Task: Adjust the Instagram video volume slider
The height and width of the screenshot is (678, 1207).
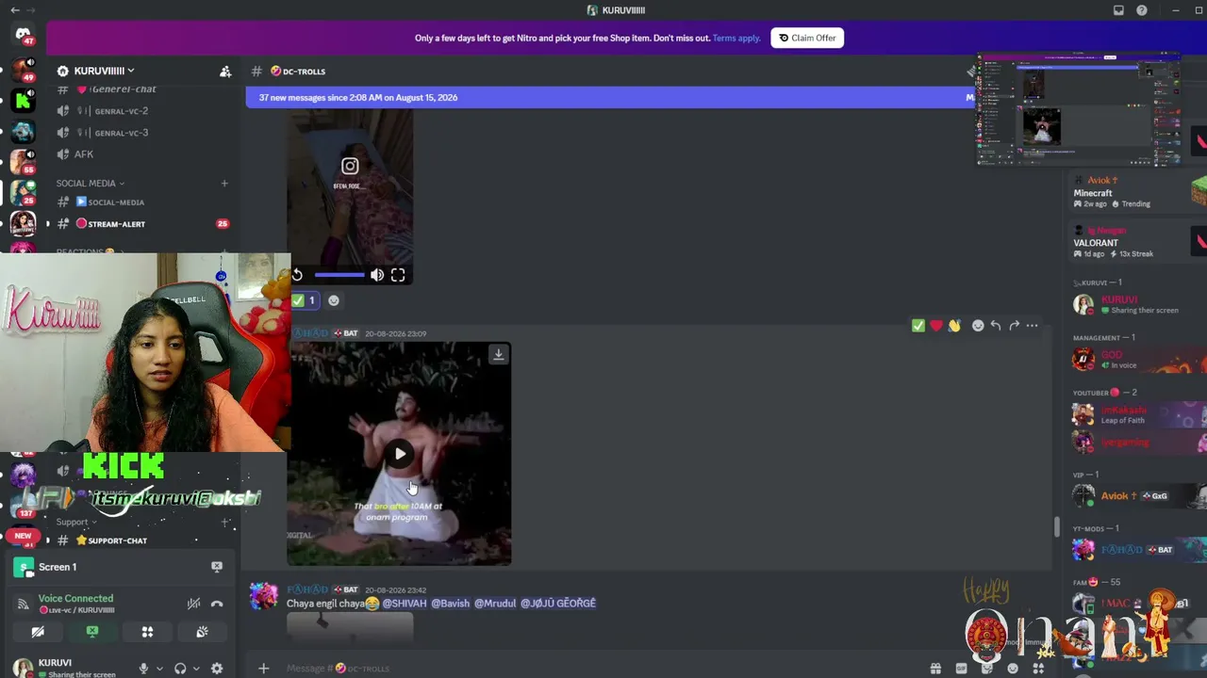Action: 339,275
